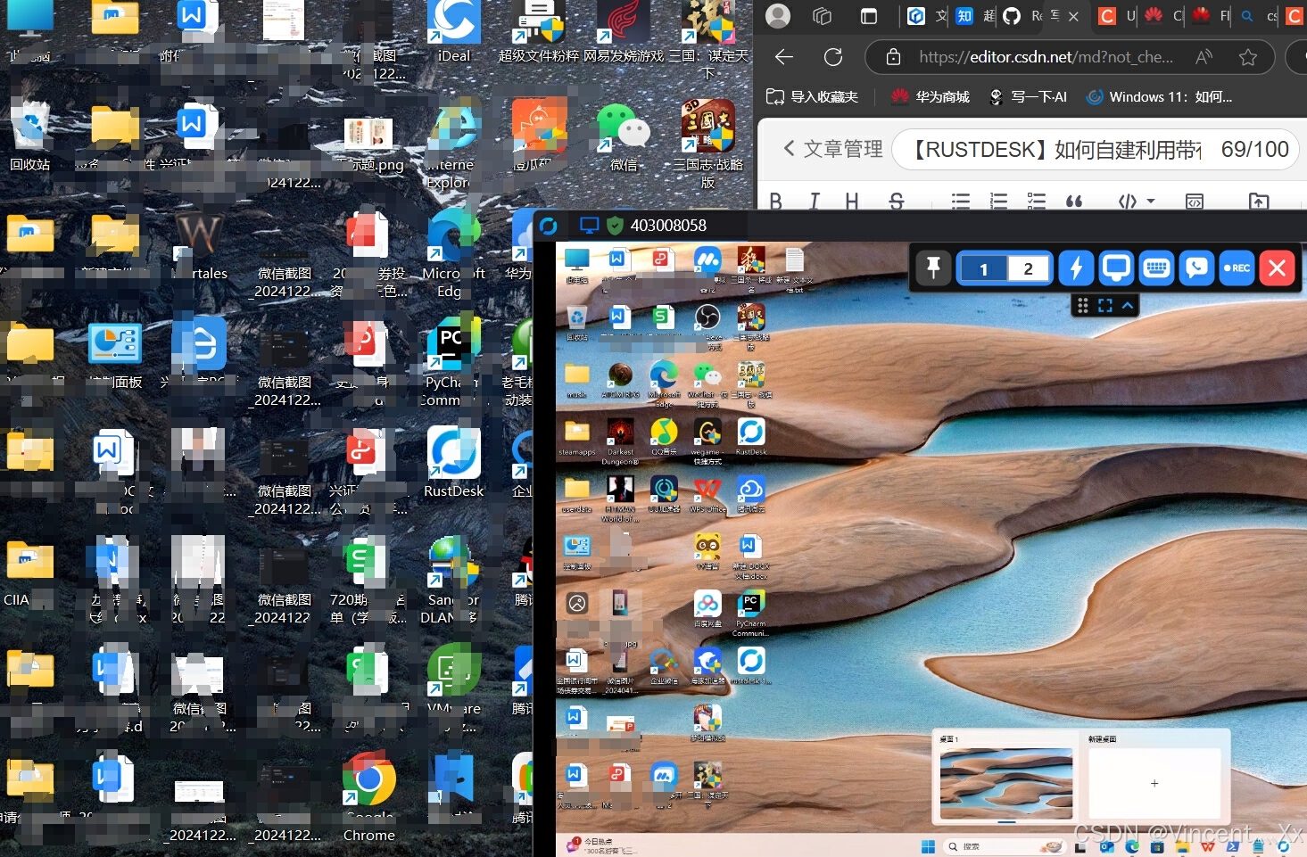Switch to display 2 in RustDesk toolbar
Viewport: 1307px width, 857px height.
pos(1028,268)
